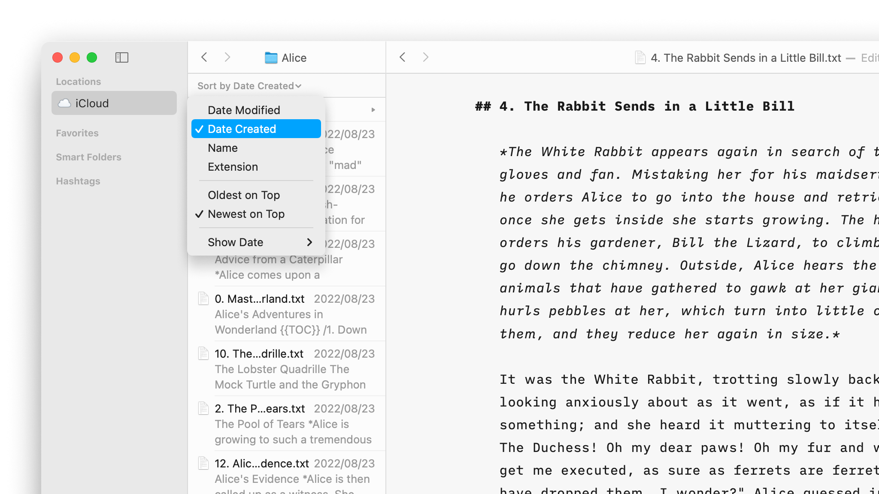Click the Alice folder icon in title
This screenshot has width=879, height=494.
[x=271, y=57]
